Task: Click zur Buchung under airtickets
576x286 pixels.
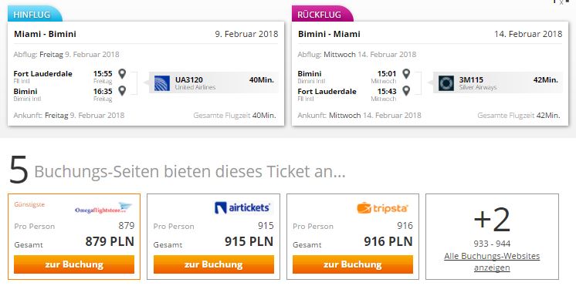Action: pos(214,264)
